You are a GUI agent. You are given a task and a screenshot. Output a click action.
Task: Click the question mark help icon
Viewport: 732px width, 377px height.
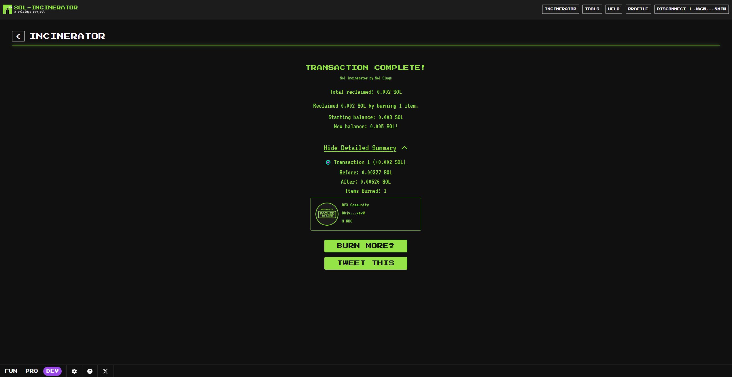pos(90,371)
